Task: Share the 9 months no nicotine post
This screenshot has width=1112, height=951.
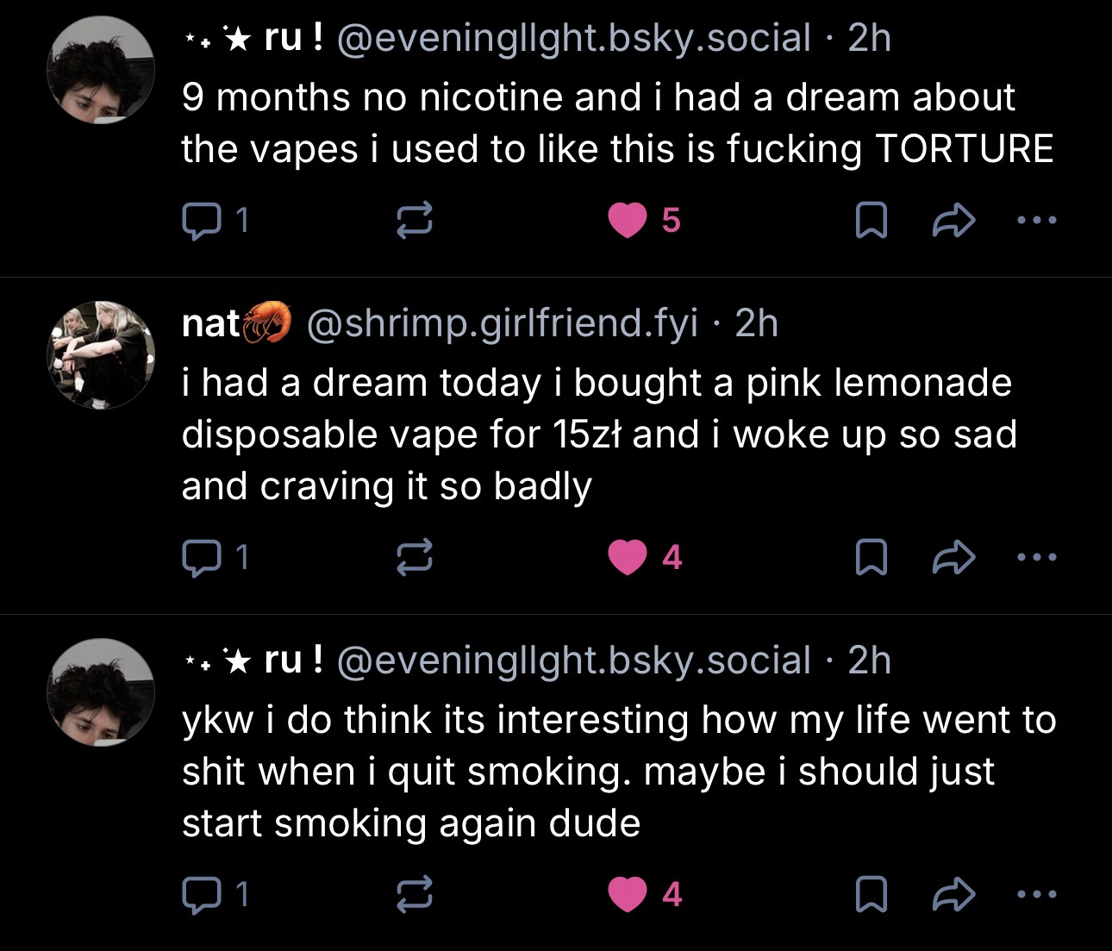Action: click(x=953, y=222)
